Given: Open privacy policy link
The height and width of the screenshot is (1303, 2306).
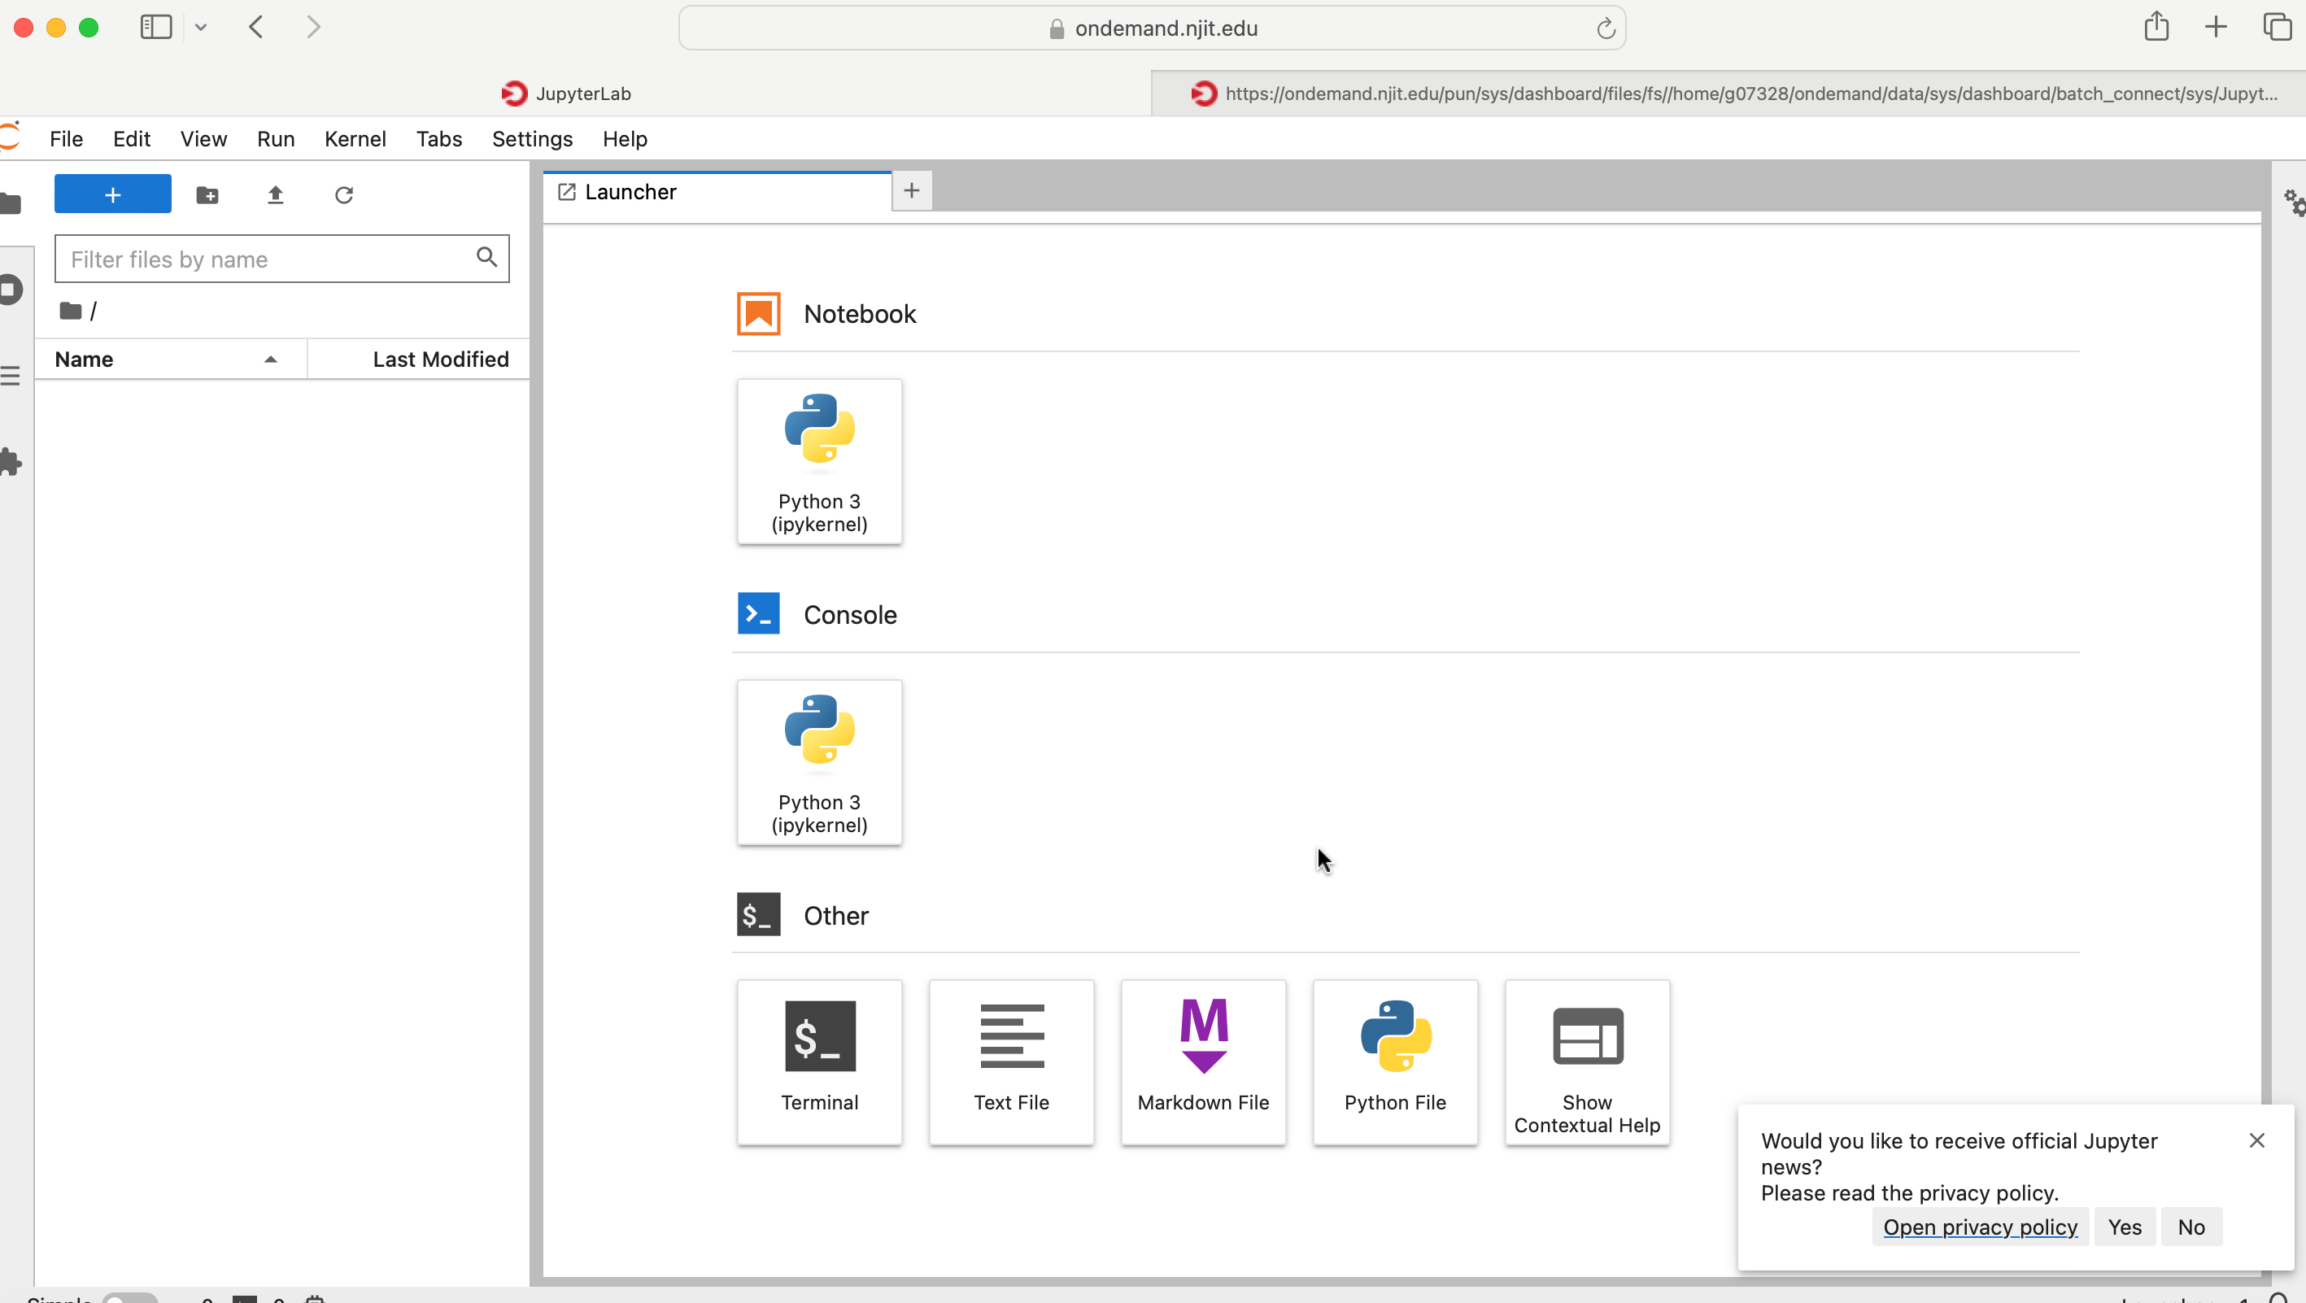Looking at the screenshot, I should (x=1980, y=1226).
